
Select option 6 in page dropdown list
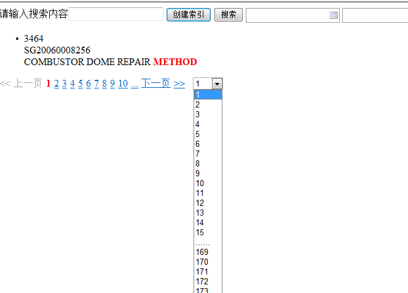[x=208, y=144]
